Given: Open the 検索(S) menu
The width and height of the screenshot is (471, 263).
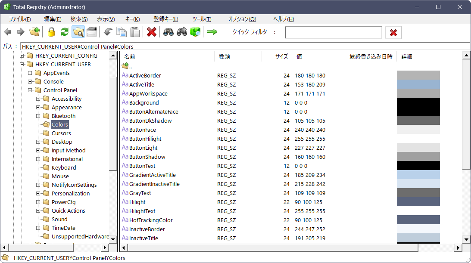Looking at the screenshot, I should coord(79,19).
